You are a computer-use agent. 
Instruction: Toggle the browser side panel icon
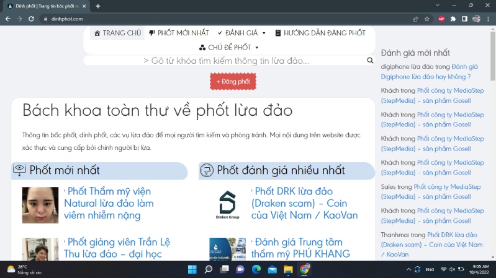464,19
